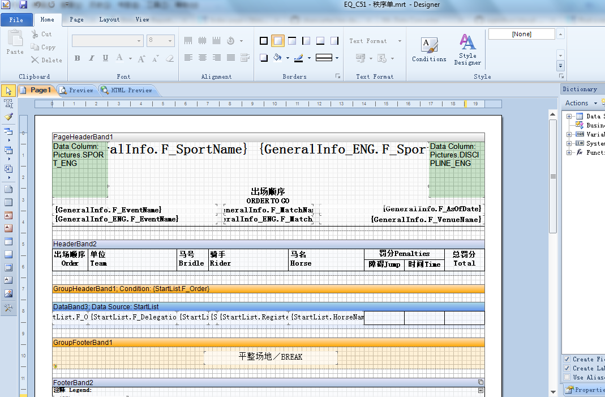
Task: Open border color pen dropdown
Action: pyautogui.click(x=310, y=58)
